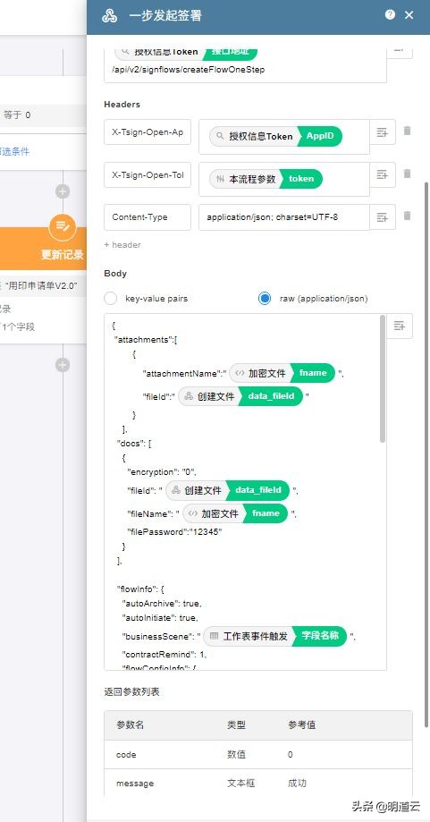Viewport: 430px width, 822px height.
Task: Click the "filePassword":"12345" line
Action: (x=174, y=531)
